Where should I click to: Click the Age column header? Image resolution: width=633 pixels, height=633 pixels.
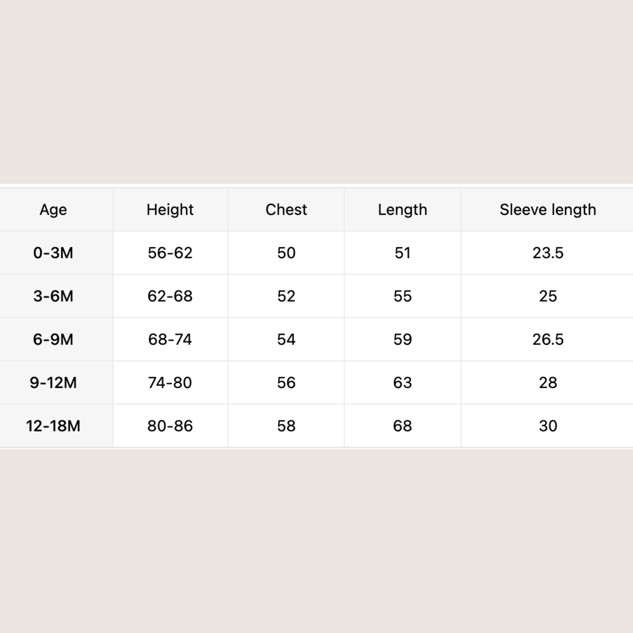pos(53,210)
